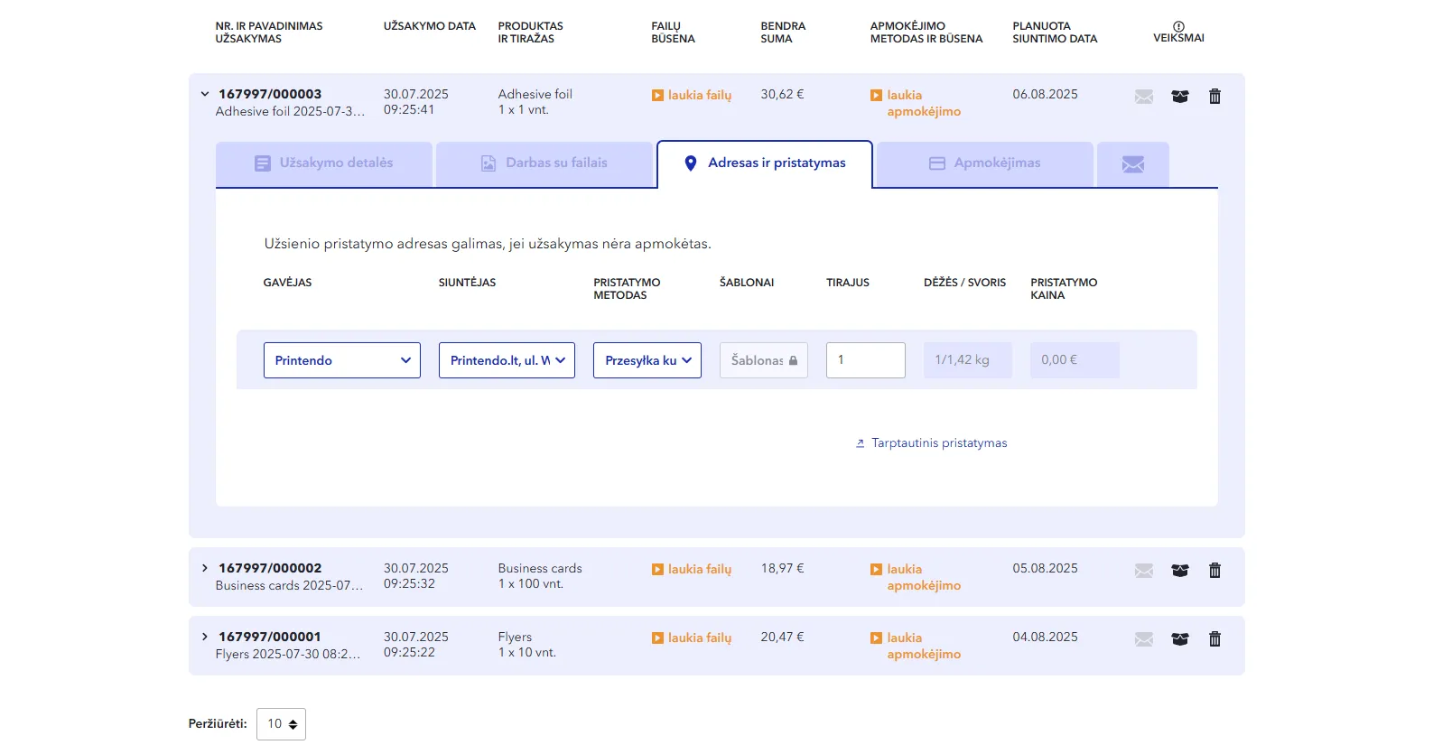The height and width of the screenshot is (754, 1433).
Task: Click the locked Šablonas field
Action: pyautogui.click(x=764, y=360)
